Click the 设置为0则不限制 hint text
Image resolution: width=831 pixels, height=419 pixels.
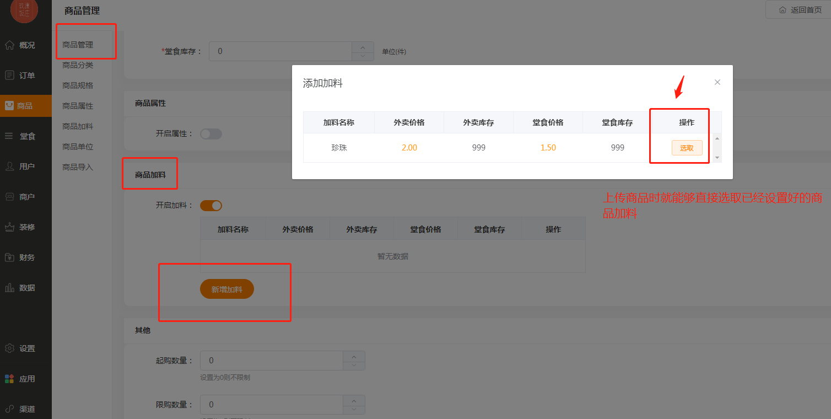pyautogui.click(x=225, y=378)
